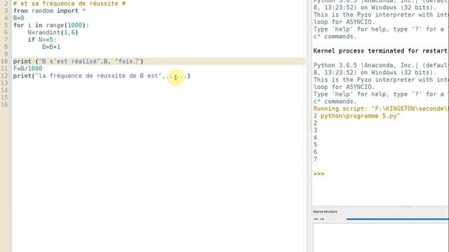The height and width of the screenshot is (252, 449).
Task: Click the line 'if N>=5:'
Action: pyautogui.click(x=42, y=40)
